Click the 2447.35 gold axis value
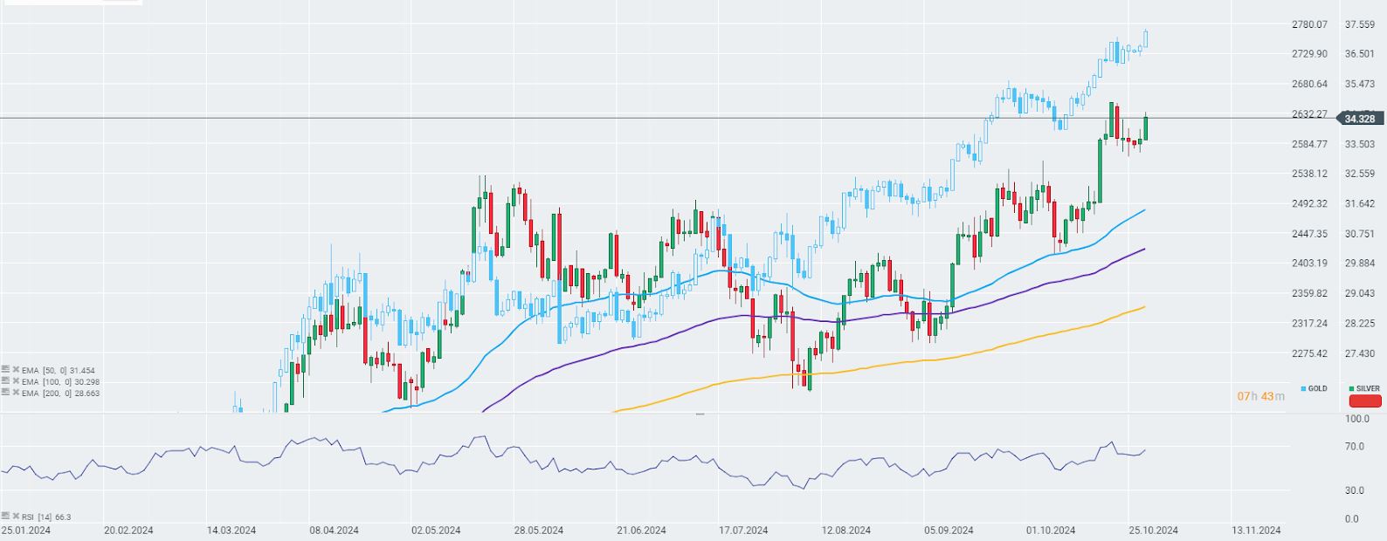The image size is (1387, 541). [1309, 234]
